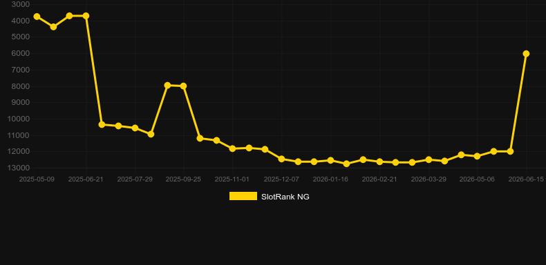Click the 2025-11-01 x-axis date label
546x265 pixels.
[x=232, y=179]
